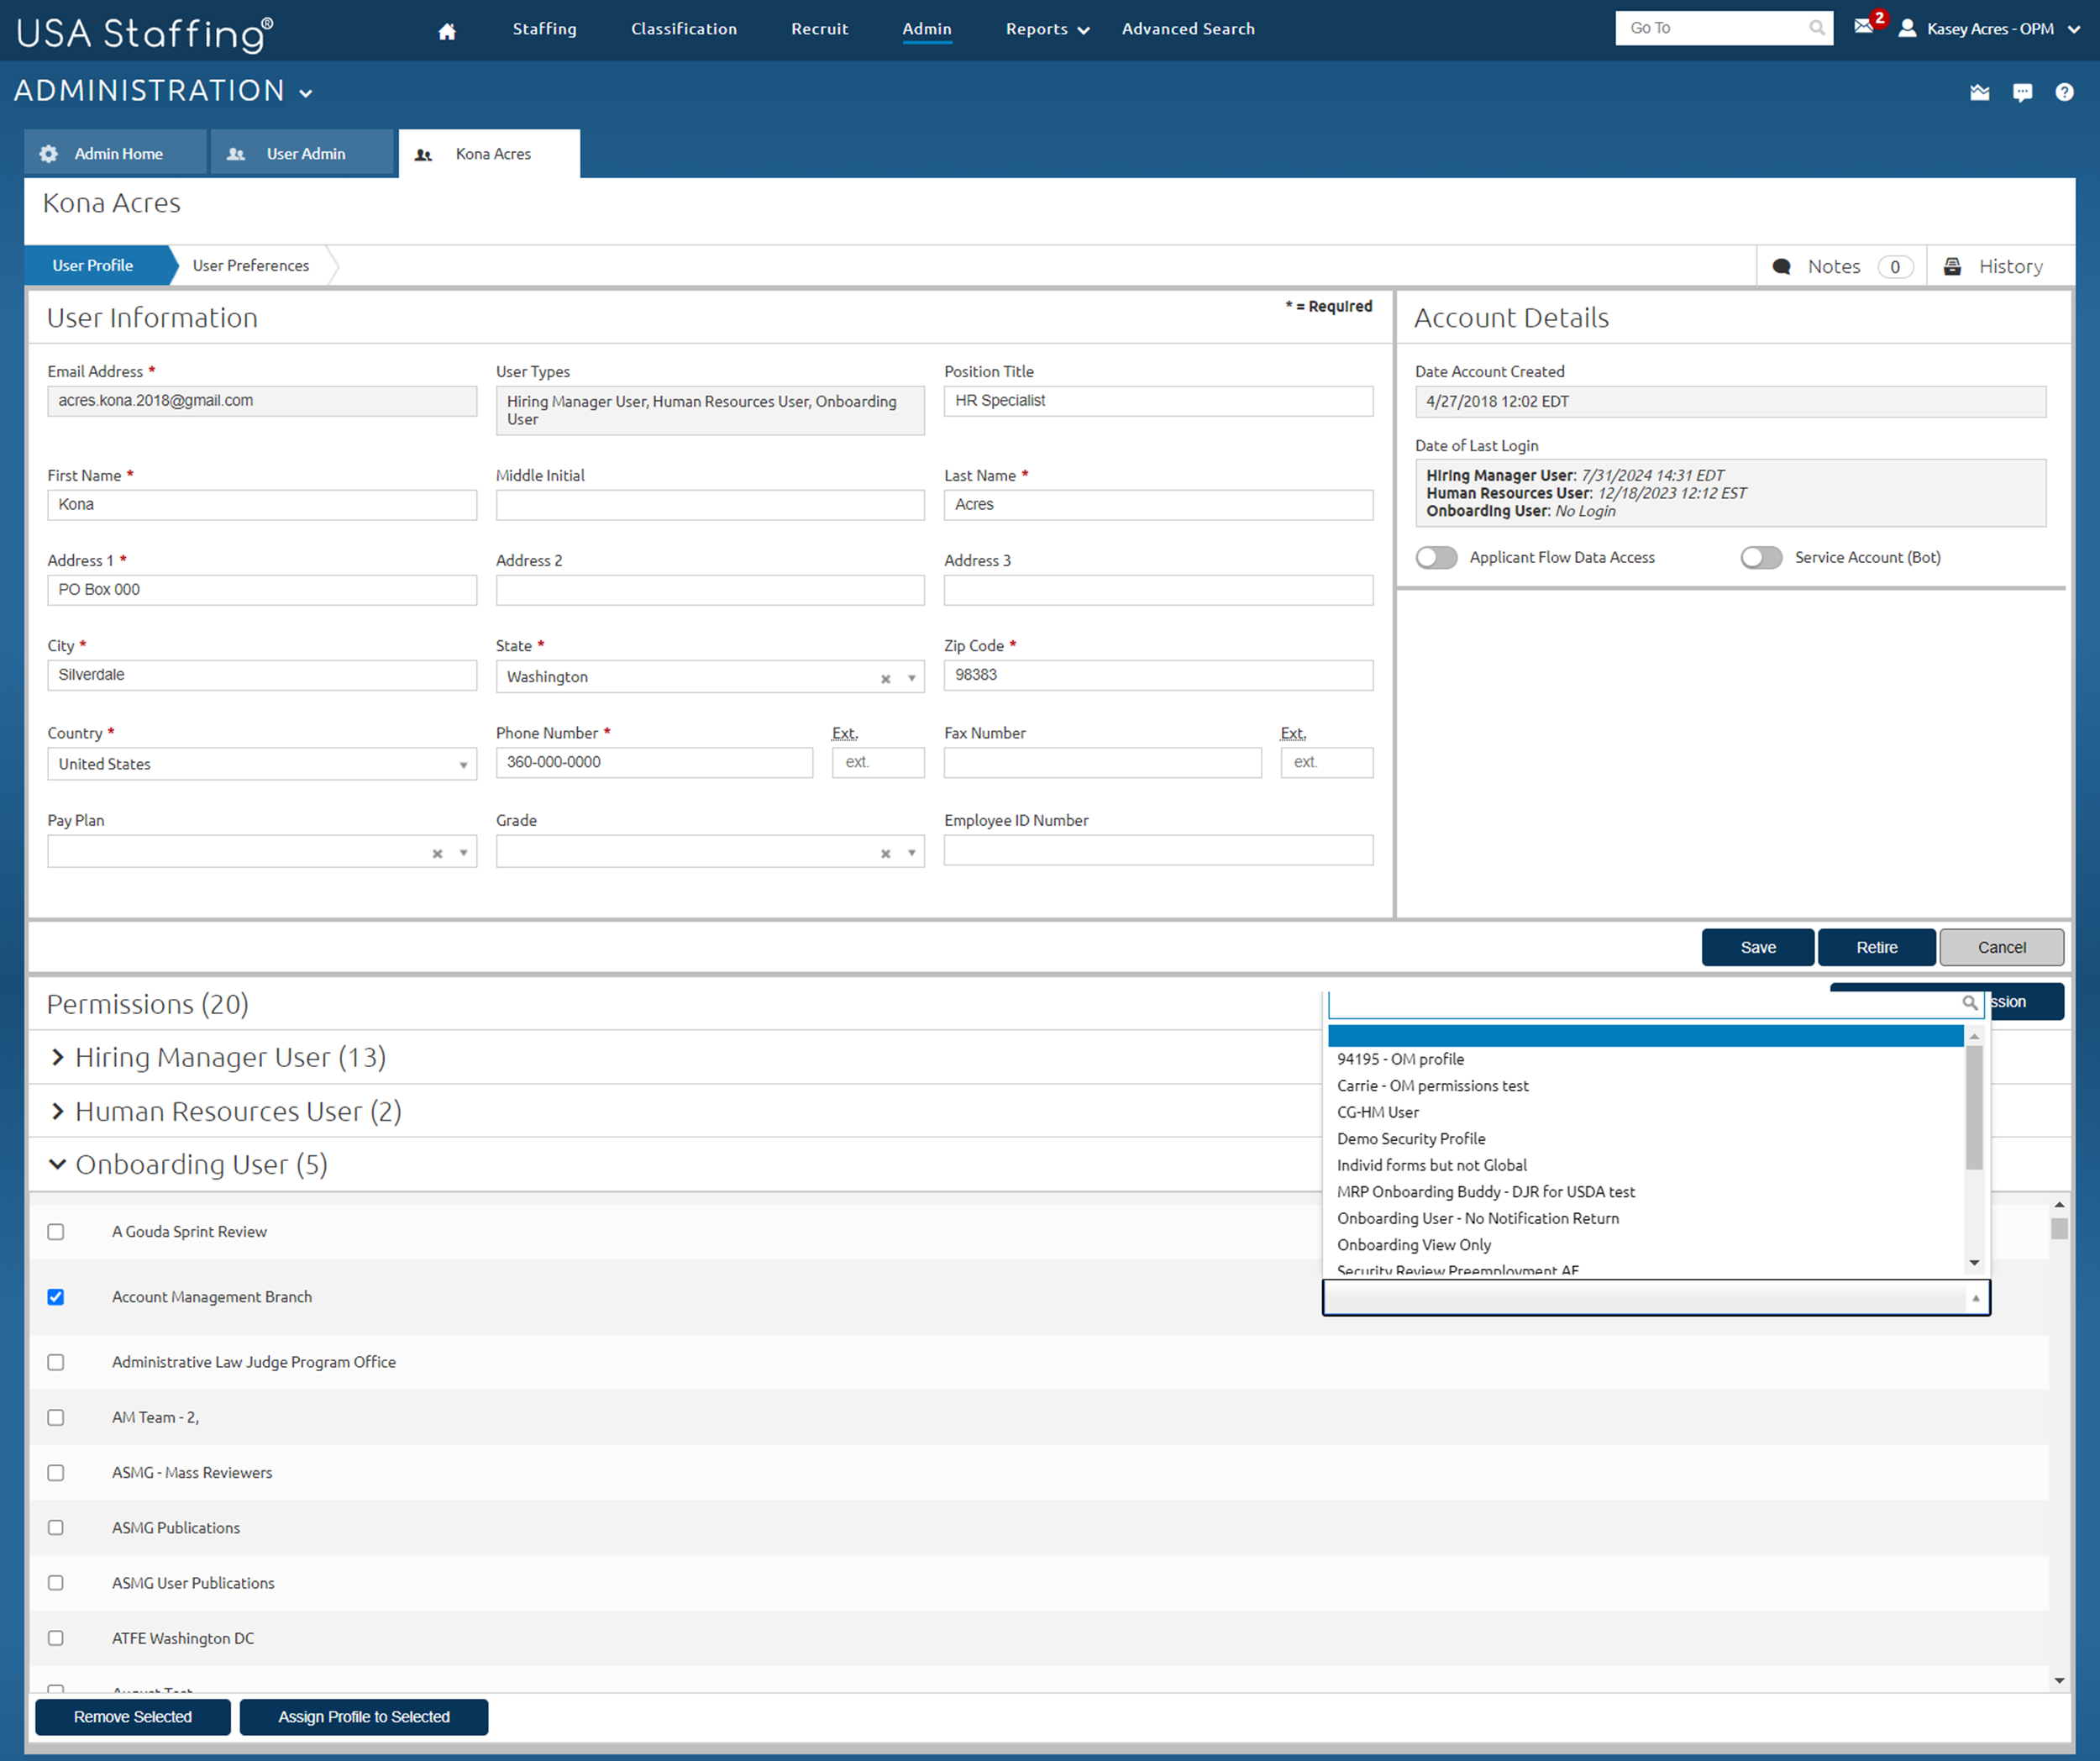Click the Remove Selected button

point(133,1718)
